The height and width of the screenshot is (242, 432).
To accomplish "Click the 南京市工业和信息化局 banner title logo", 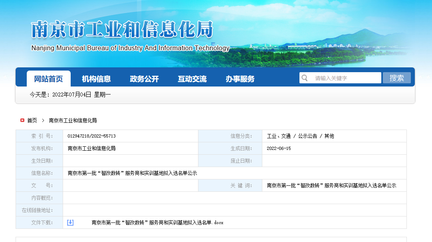I will click(122, 30).
